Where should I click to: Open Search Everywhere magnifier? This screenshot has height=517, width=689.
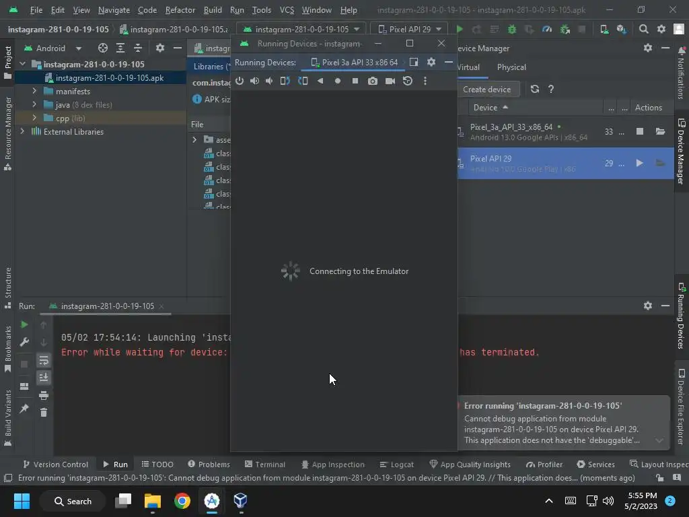(644, 29)
